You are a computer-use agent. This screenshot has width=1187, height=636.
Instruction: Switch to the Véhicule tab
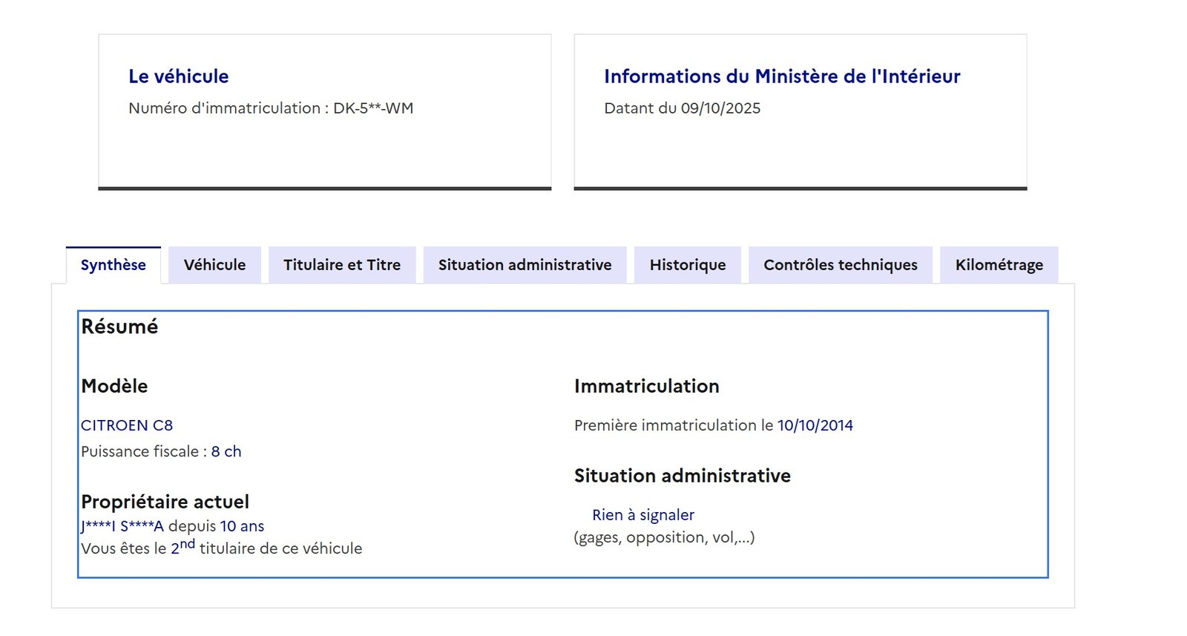point(214,265)
